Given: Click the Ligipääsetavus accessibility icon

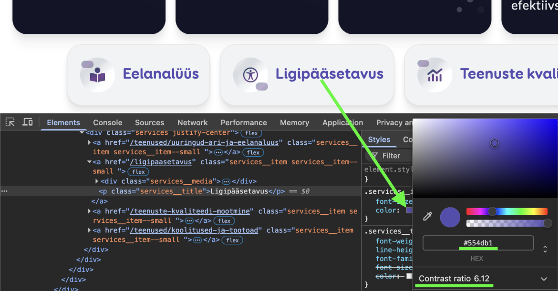Looking at the screenshot, I should [250, 75].
